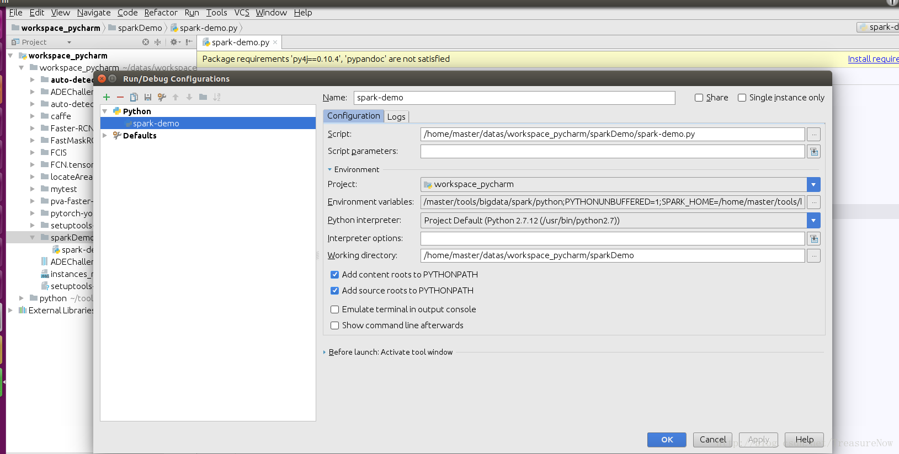
Task: Add a new run configuration with plus icon
Action: click(107, 97)
